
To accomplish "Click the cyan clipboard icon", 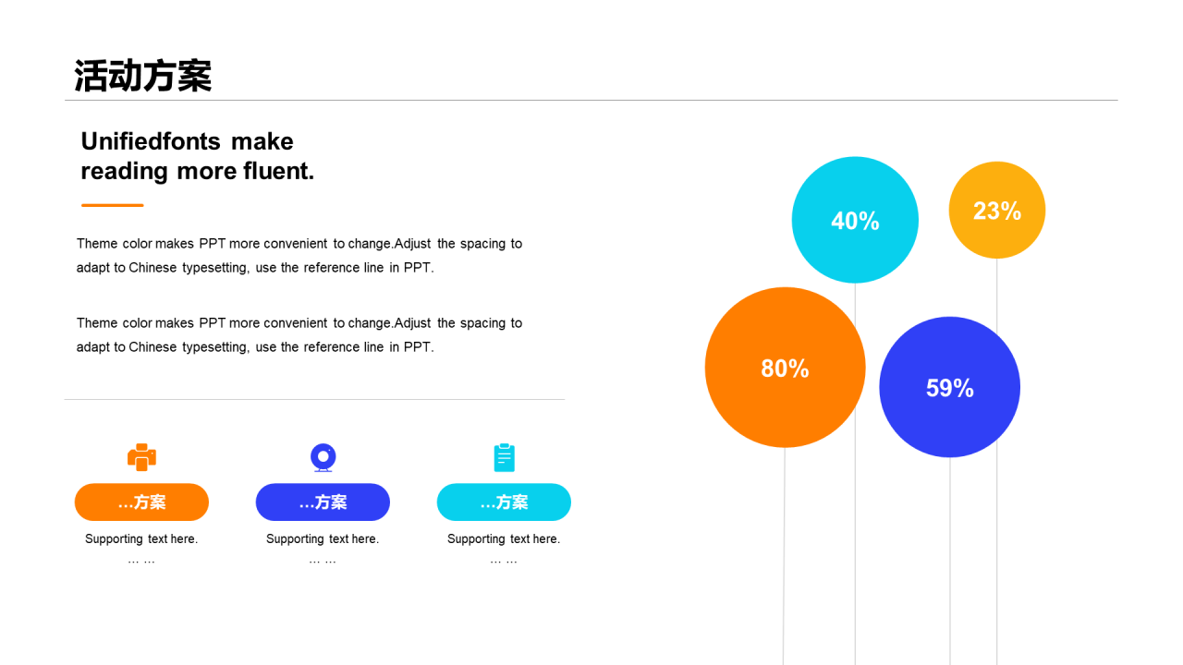I will 504,457.
